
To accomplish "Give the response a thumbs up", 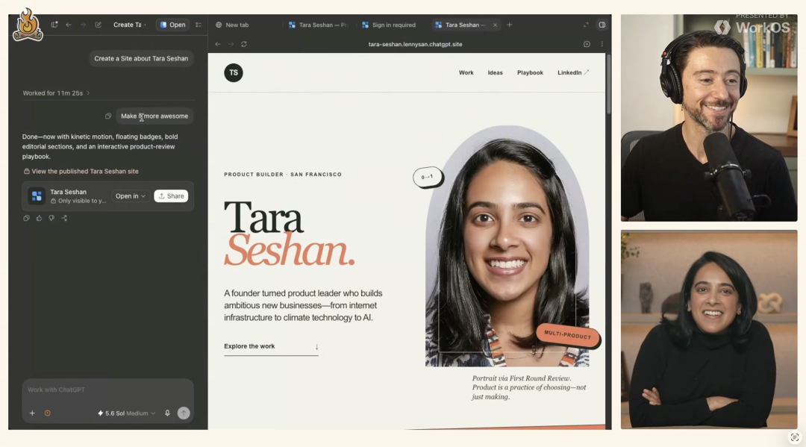I will coord(39,218).
